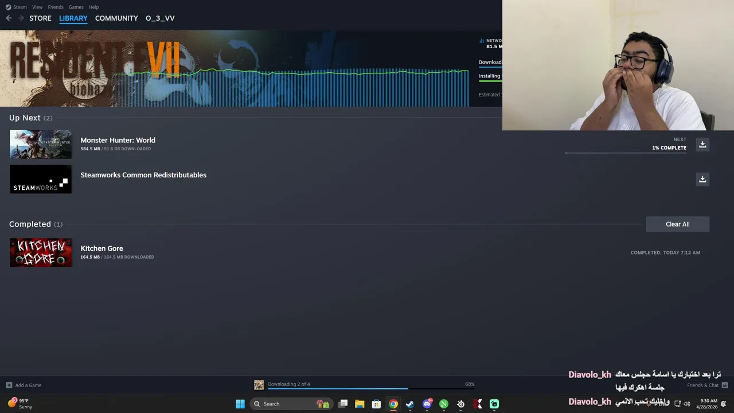The image size is (734, 413).
Task: Open the SteelSeries app in the taskbar
Action: [460, 404]
